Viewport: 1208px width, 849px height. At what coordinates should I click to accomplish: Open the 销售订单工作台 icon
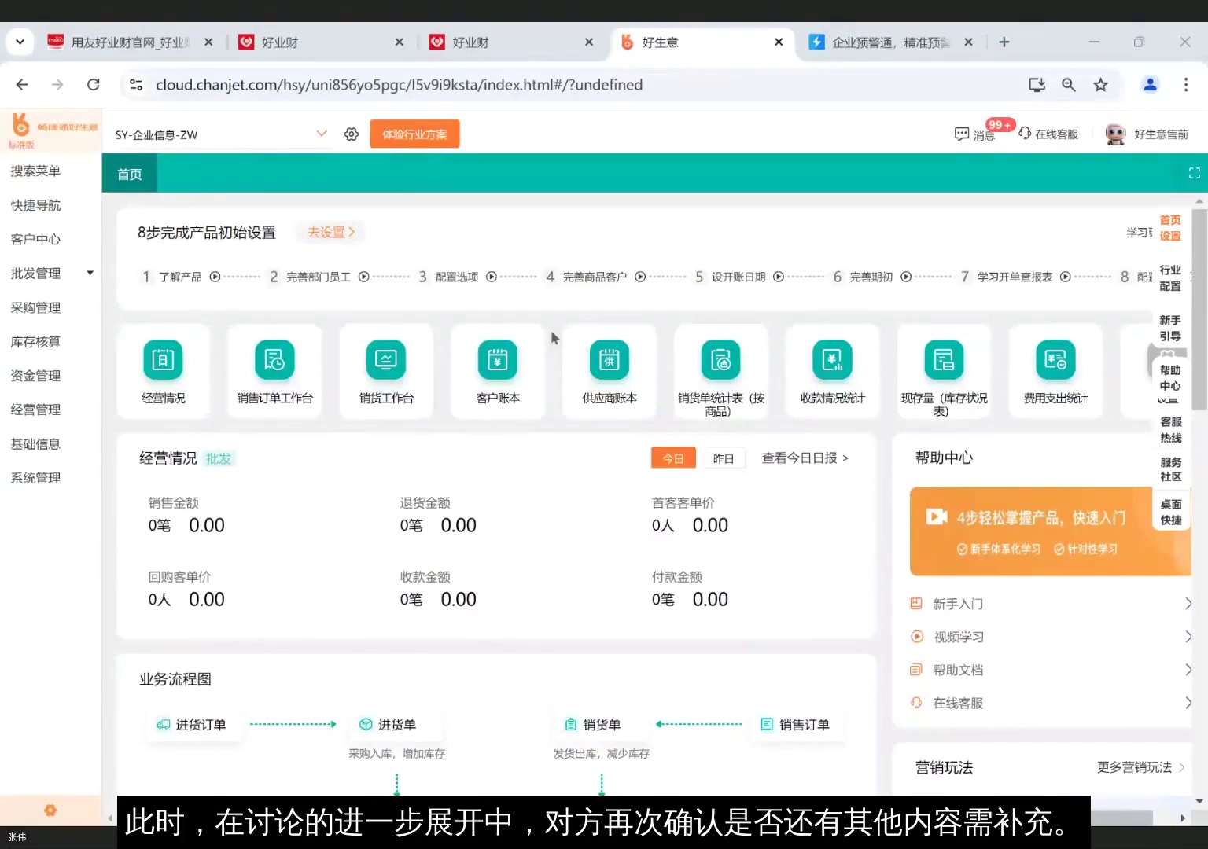pyautogui.click(x=274, y=369)
